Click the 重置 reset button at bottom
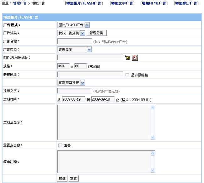This screenshot has width=204, height=183. point(74,178)
